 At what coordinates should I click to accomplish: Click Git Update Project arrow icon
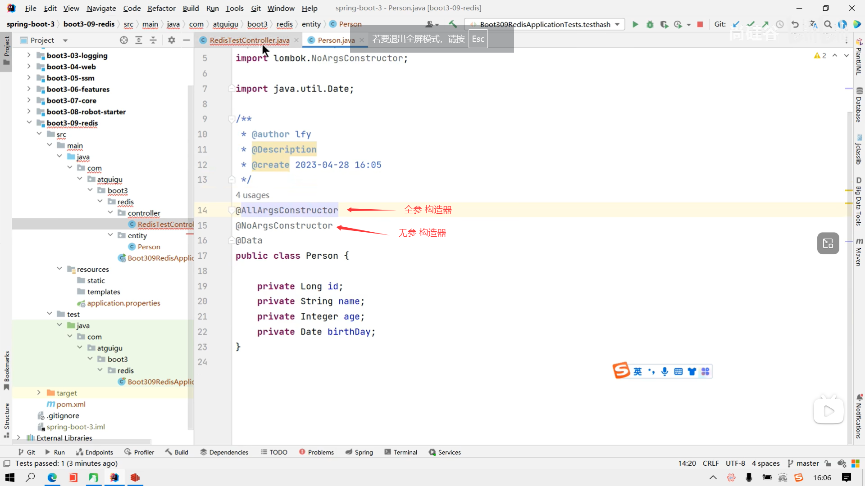tap(736, 24)
